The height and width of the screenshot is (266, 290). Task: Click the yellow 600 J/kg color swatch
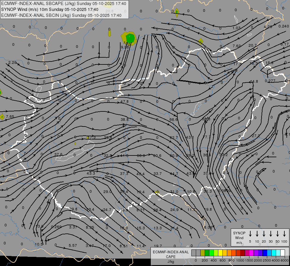coord(220,253)
